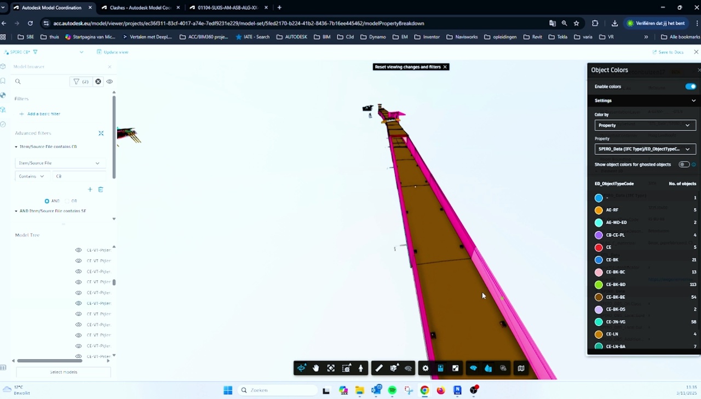
Task: Toggle eye of the sixth CE-VT-Pijler row
Action: (78, 303)
